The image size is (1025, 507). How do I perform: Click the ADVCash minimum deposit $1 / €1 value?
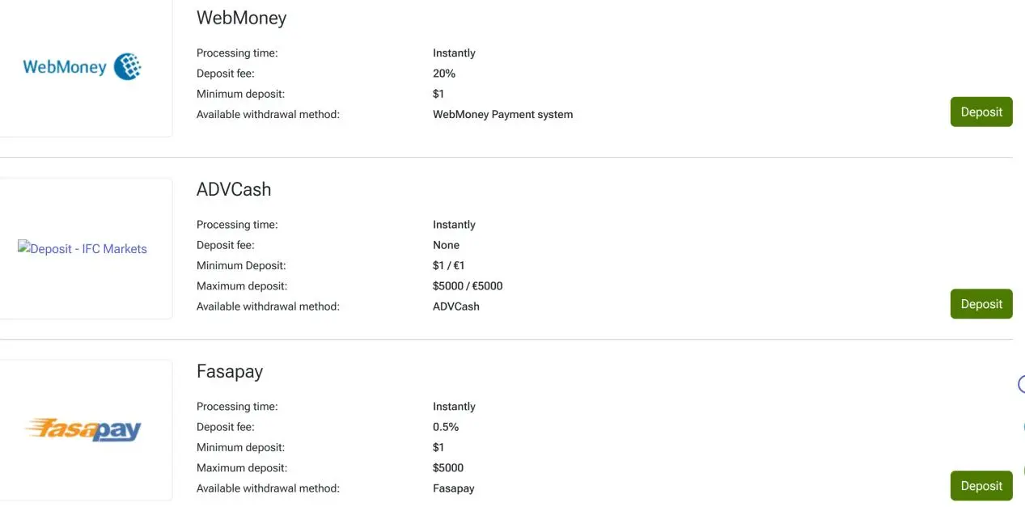(449, 265)
